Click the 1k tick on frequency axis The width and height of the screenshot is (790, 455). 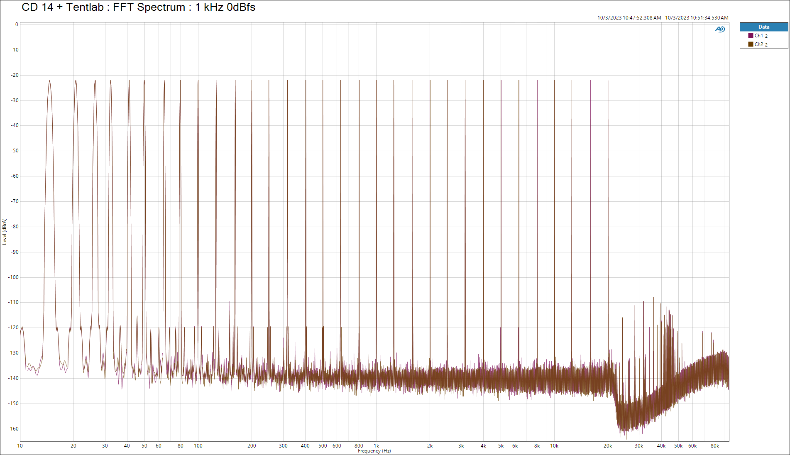tap(377, 446)
